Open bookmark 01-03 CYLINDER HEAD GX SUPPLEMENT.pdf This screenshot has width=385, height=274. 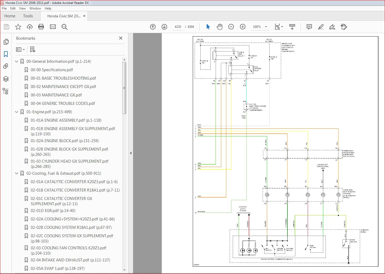(x=70, y=164)
